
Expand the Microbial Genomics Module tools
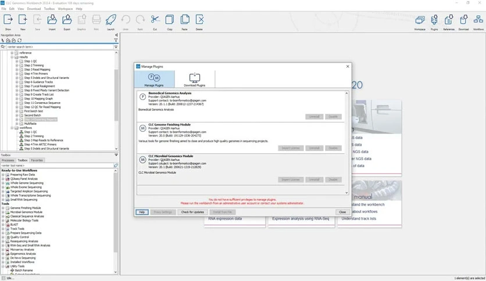(3, 212)
